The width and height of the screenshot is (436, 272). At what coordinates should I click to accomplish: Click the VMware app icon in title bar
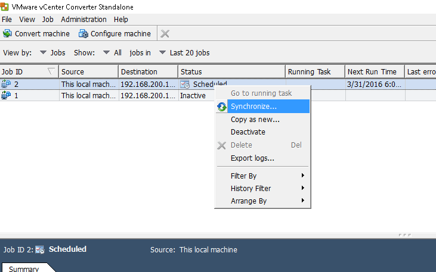(x=5, y=7)
